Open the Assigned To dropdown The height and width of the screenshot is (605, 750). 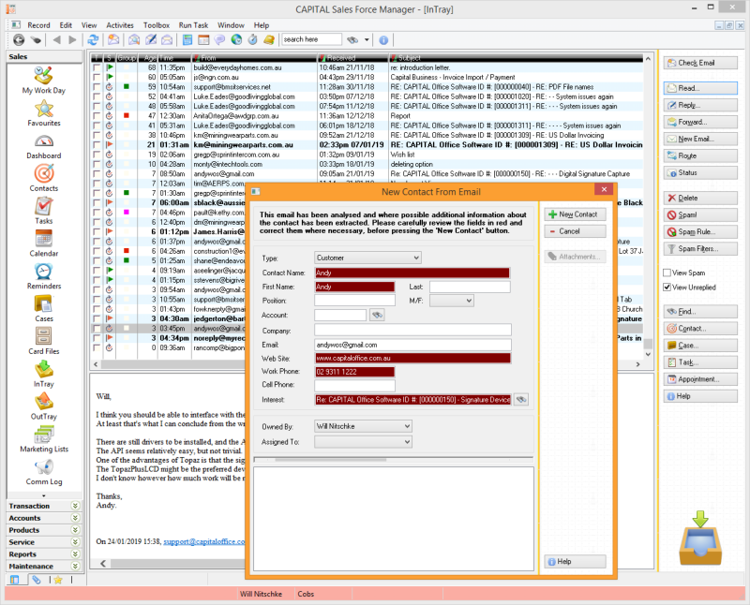(x=363, y=442)
